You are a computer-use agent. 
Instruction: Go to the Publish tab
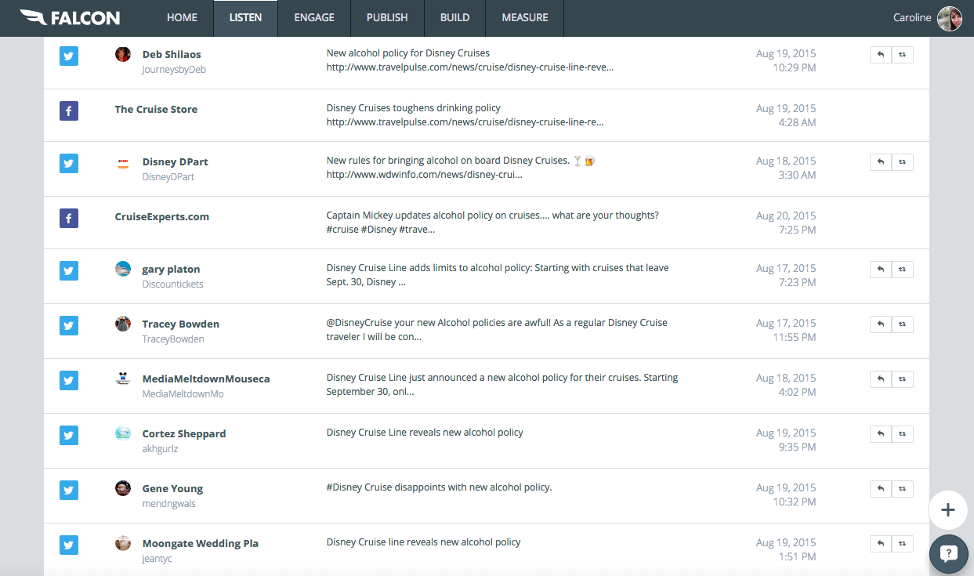[387, 17]
